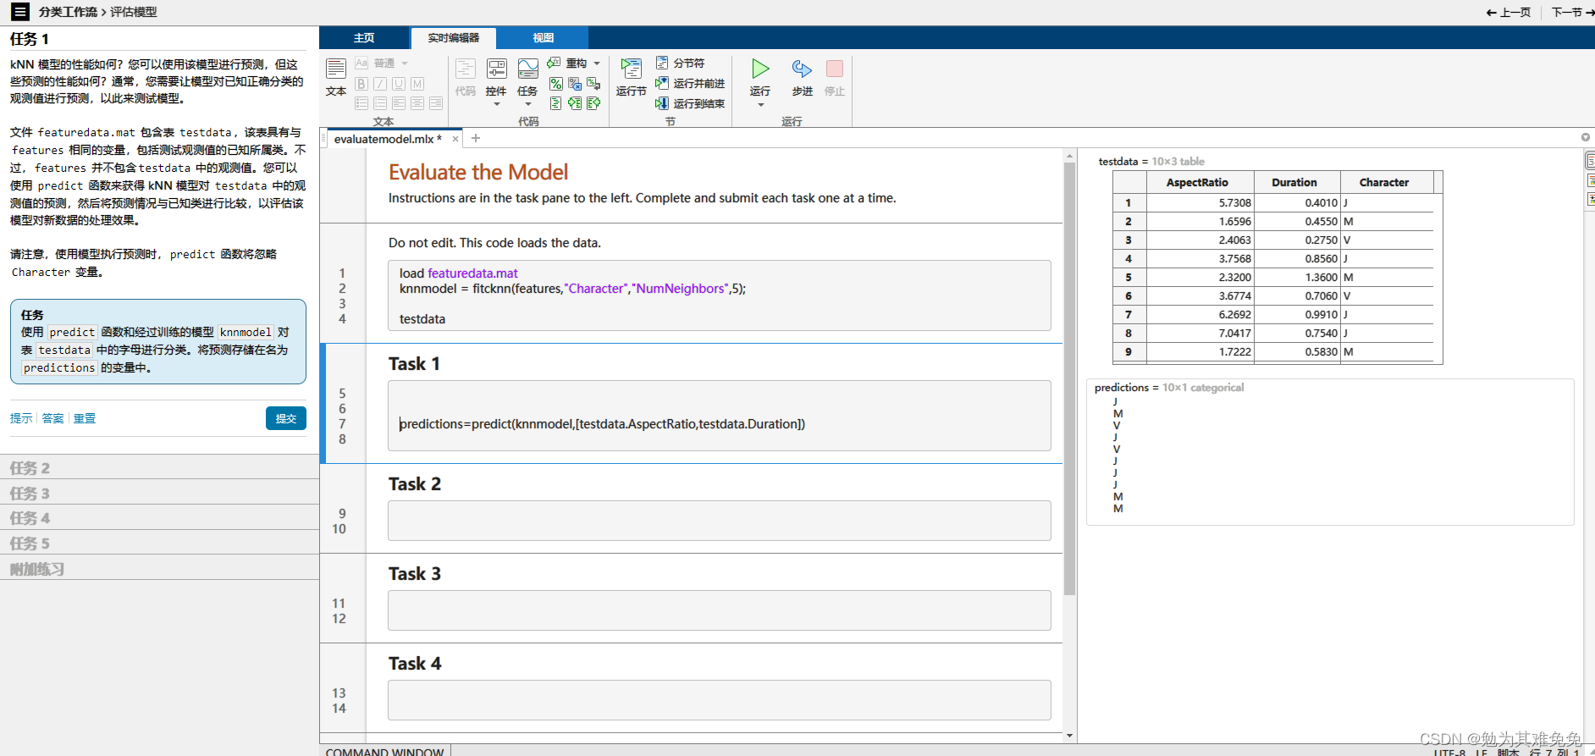Click the uncomment icon
The image size is (1595, 756).
tap(575, 84)
